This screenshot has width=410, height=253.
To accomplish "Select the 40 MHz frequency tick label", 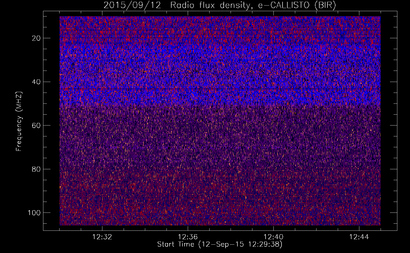I will point(36,82).
